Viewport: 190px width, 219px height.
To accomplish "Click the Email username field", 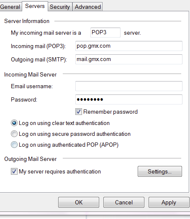I will 129,86.
